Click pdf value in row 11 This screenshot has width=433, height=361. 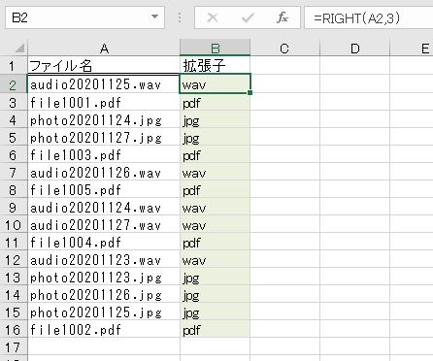point(191,244)
